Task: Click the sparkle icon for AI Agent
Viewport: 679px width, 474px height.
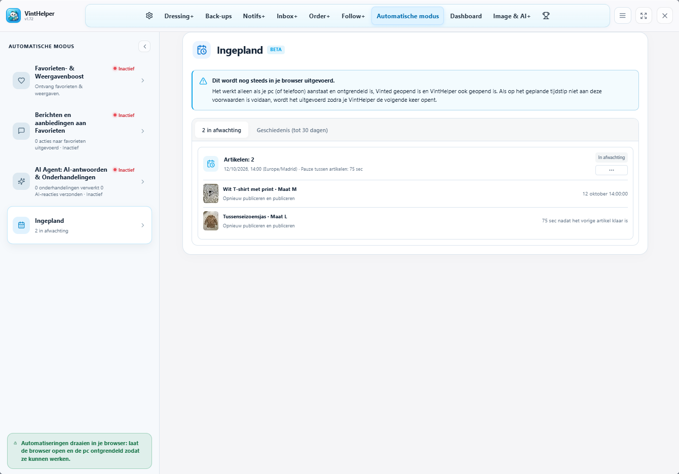Action: [x=21, y=181]
